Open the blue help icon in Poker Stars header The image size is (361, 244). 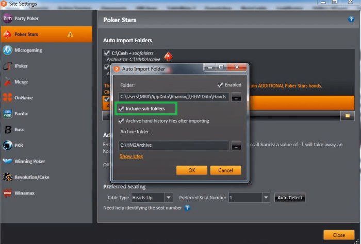[x=351, y=20]
